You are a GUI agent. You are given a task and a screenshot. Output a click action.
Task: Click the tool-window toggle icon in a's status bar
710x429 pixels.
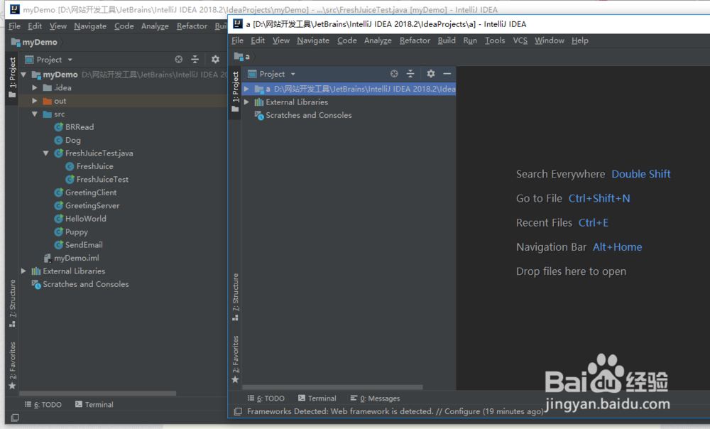pyautogui.click(x=238, y=411)
